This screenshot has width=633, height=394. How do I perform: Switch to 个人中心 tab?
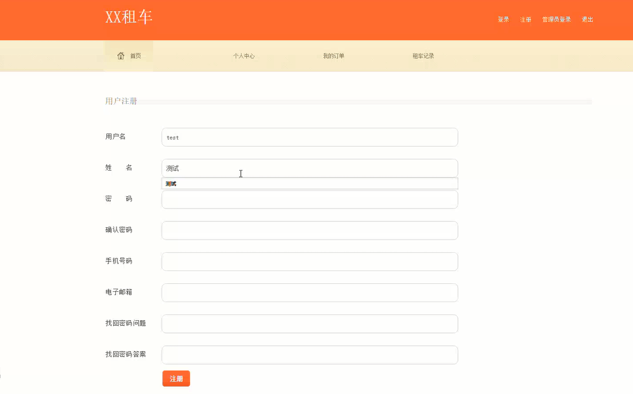click(244, 56)
